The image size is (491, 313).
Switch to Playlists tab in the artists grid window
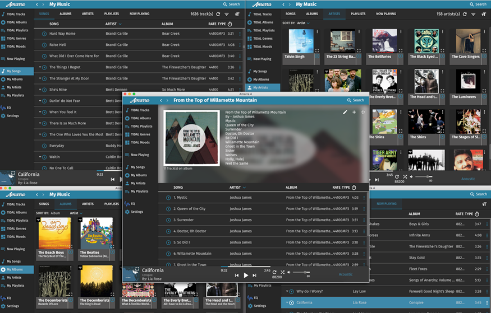click(x=358, y=14)
